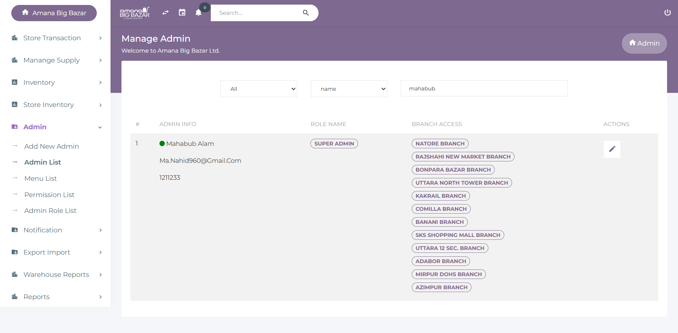The width and height of the screenshot is (678, 333).
Task: Click the KAKRAIL BRANCH badge
Action: point(441,196)
